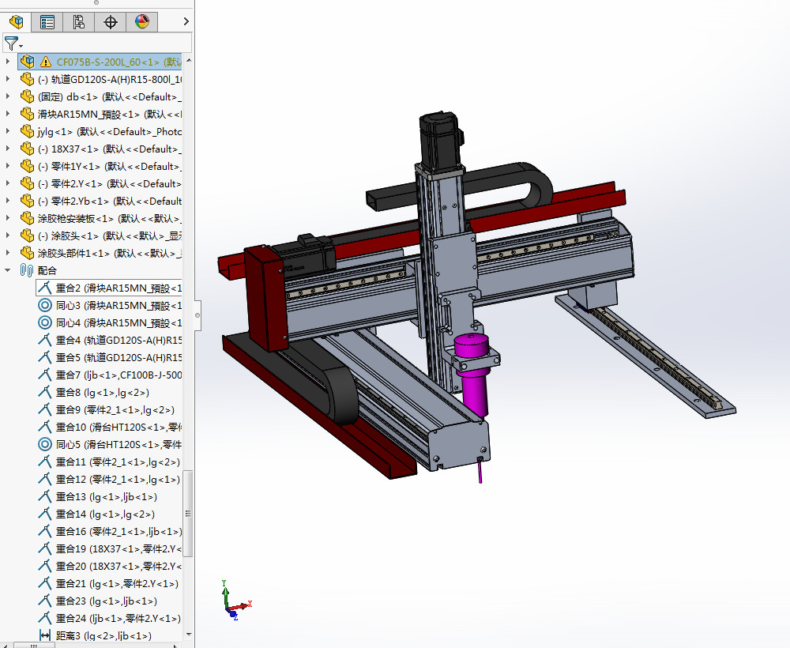This screenshot has height=648, width=790.
Task: Click the coincident mate icon of 重合2
Action: pyautogui.click(x=45, y=288)
